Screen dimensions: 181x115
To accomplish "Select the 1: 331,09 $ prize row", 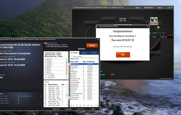I will coord(55,59).
